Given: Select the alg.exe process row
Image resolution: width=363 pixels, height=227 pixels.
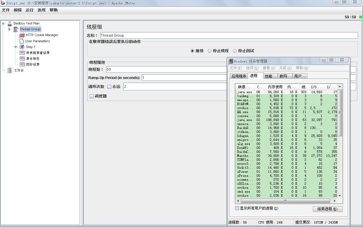Looking at the screenshot, I should tap(287, 144).
